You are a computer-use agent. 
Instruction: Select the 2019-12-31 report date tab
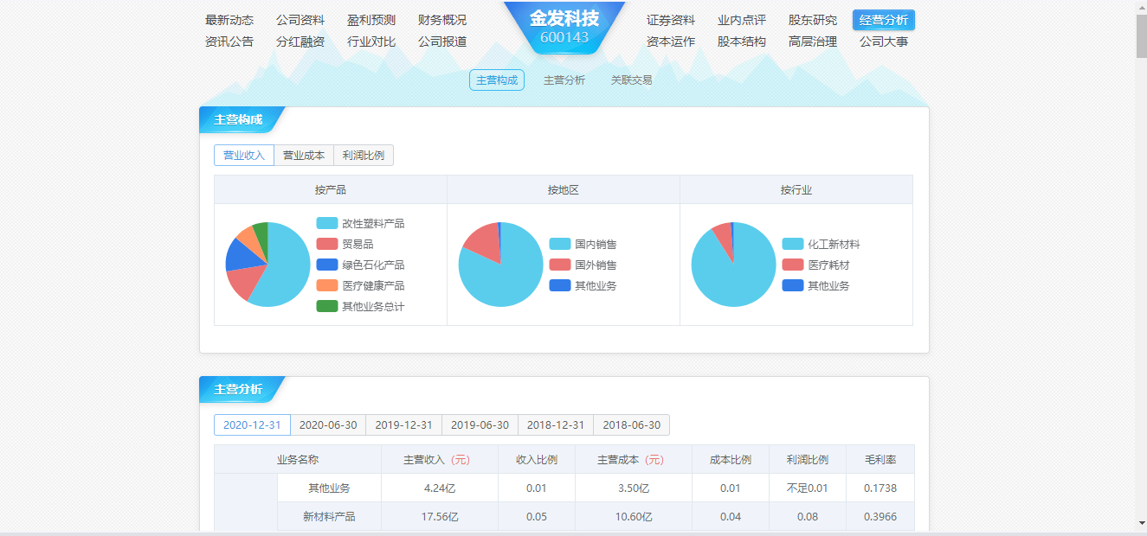(404, 425)
